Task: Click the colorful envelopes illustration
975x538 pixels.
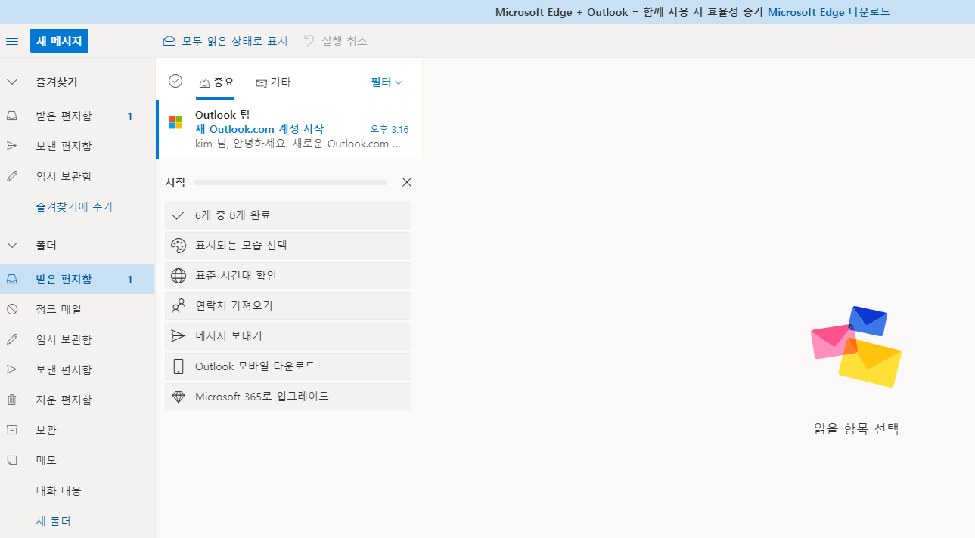Action: [856, 346]
